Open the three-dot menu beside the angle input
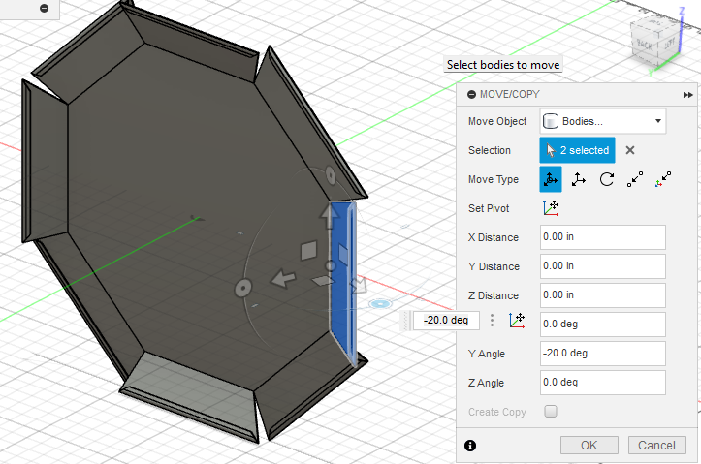 (x=492, y=321)
